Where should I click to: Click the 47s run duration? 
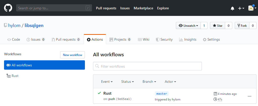tap(220, 99)
